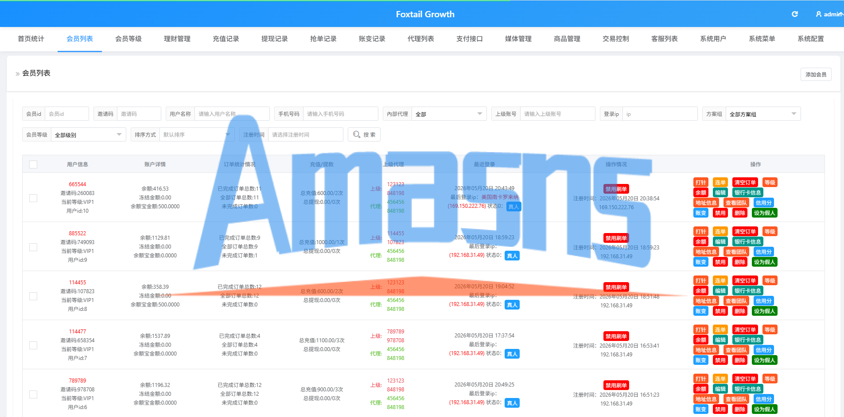Click 查看团队 for user 885522
Viewport: 844px width, 417px height.
click(736, 252)
